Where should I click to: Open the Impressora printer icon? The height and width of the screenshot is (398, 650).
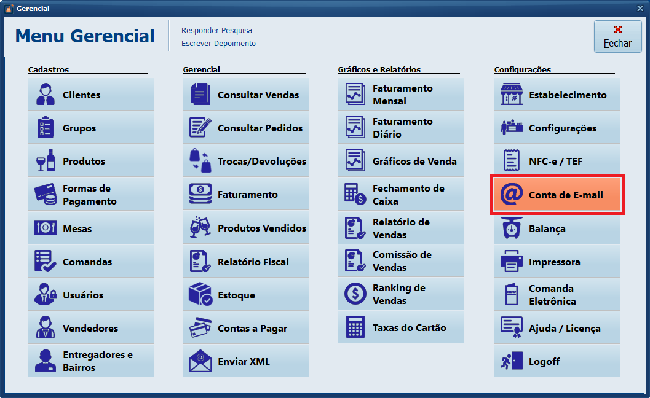click(x=512, y=262)
